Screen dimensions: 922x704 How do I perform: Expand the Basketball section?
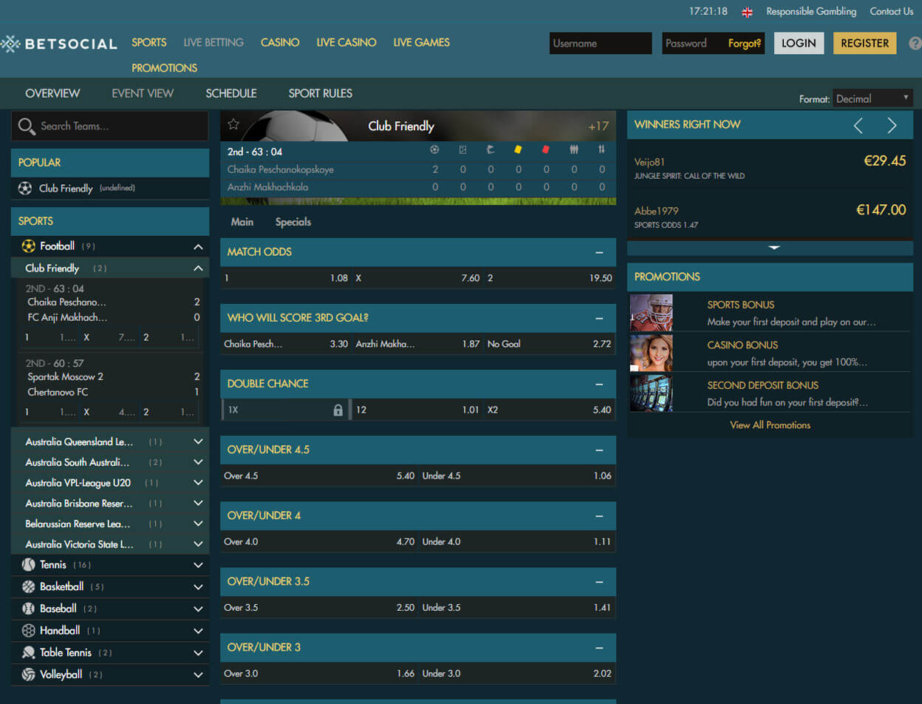(198, 587)
